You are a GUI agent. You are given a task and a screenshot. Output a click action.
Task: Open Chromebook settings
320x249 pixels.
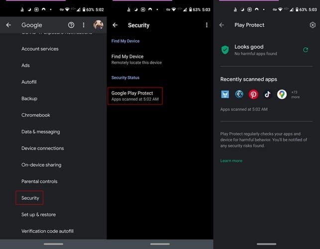(x=36, y=115)
